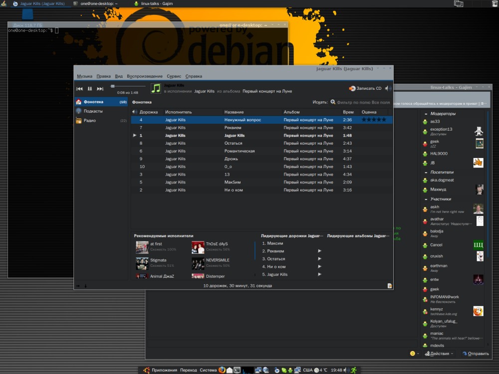499x374 pixels.
Task: Open the Вид menu
Action: (x=119, y=76)
